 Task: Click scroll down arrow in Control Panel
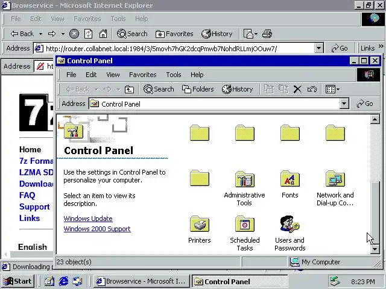pyautogui.click(x=375, y=249)
